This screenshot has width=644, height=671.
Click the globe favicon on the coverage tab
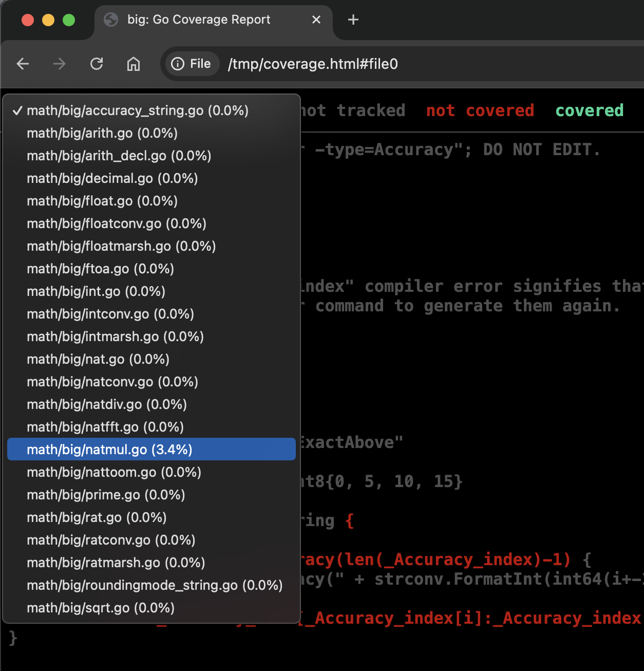coord(111,20)
